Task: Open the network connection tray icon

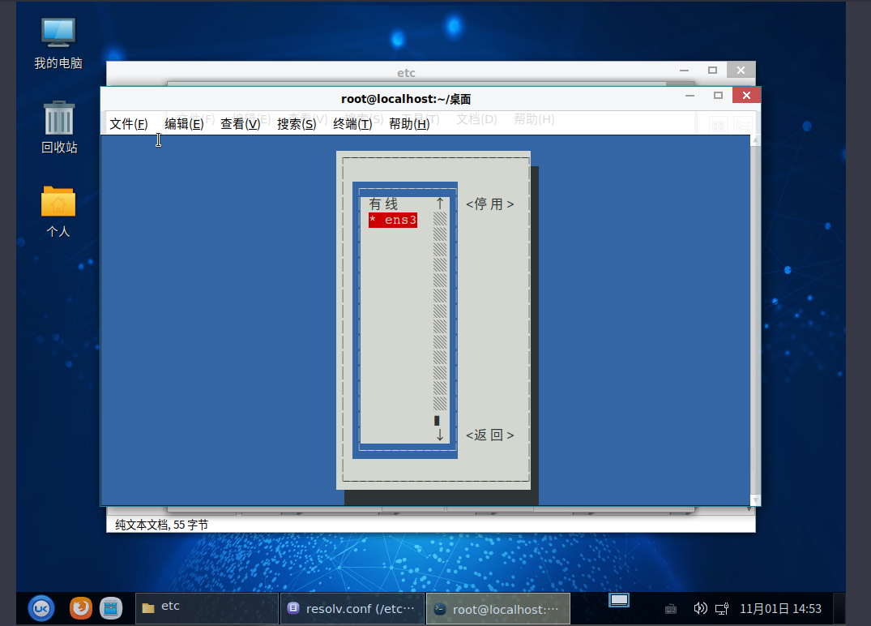Action: point(721,608)
